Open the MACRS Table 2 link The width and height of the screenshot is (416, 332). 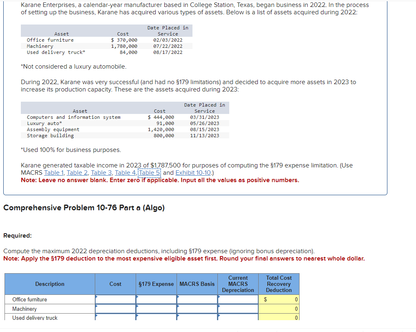coord(77,172)
